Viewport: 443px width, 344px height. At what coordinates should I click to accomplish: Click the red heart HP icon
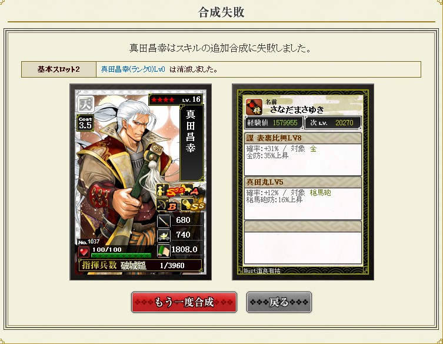point(84,251)
